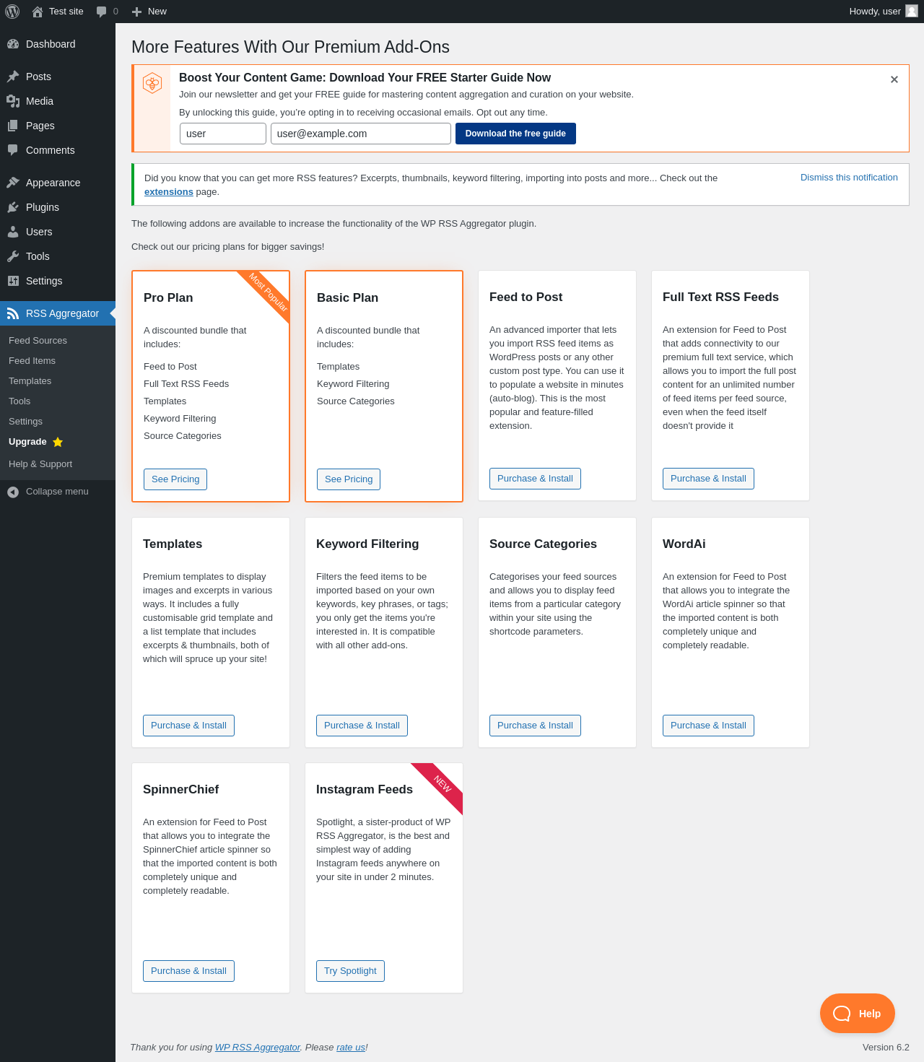Open the Appearance menu item
The width and height of the screenshot is (924, 1062).
click(x=58, y=183)
